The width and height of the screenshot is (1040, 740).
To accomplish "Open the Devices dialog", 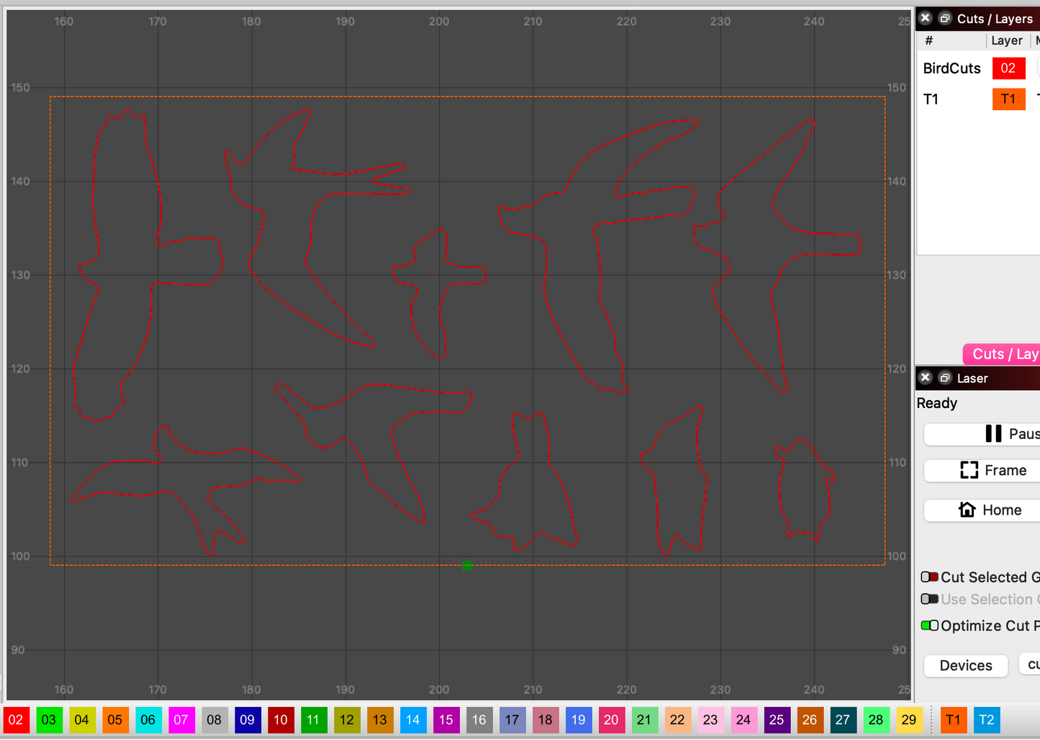I will [965, 665].
